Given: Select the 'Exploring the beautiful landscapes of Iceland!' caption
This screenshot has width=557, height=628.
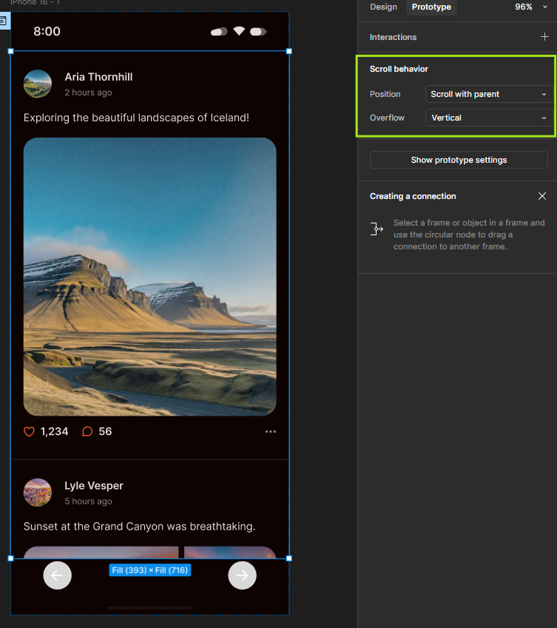Looking at the screenshot, I should [x=136, y=118].
